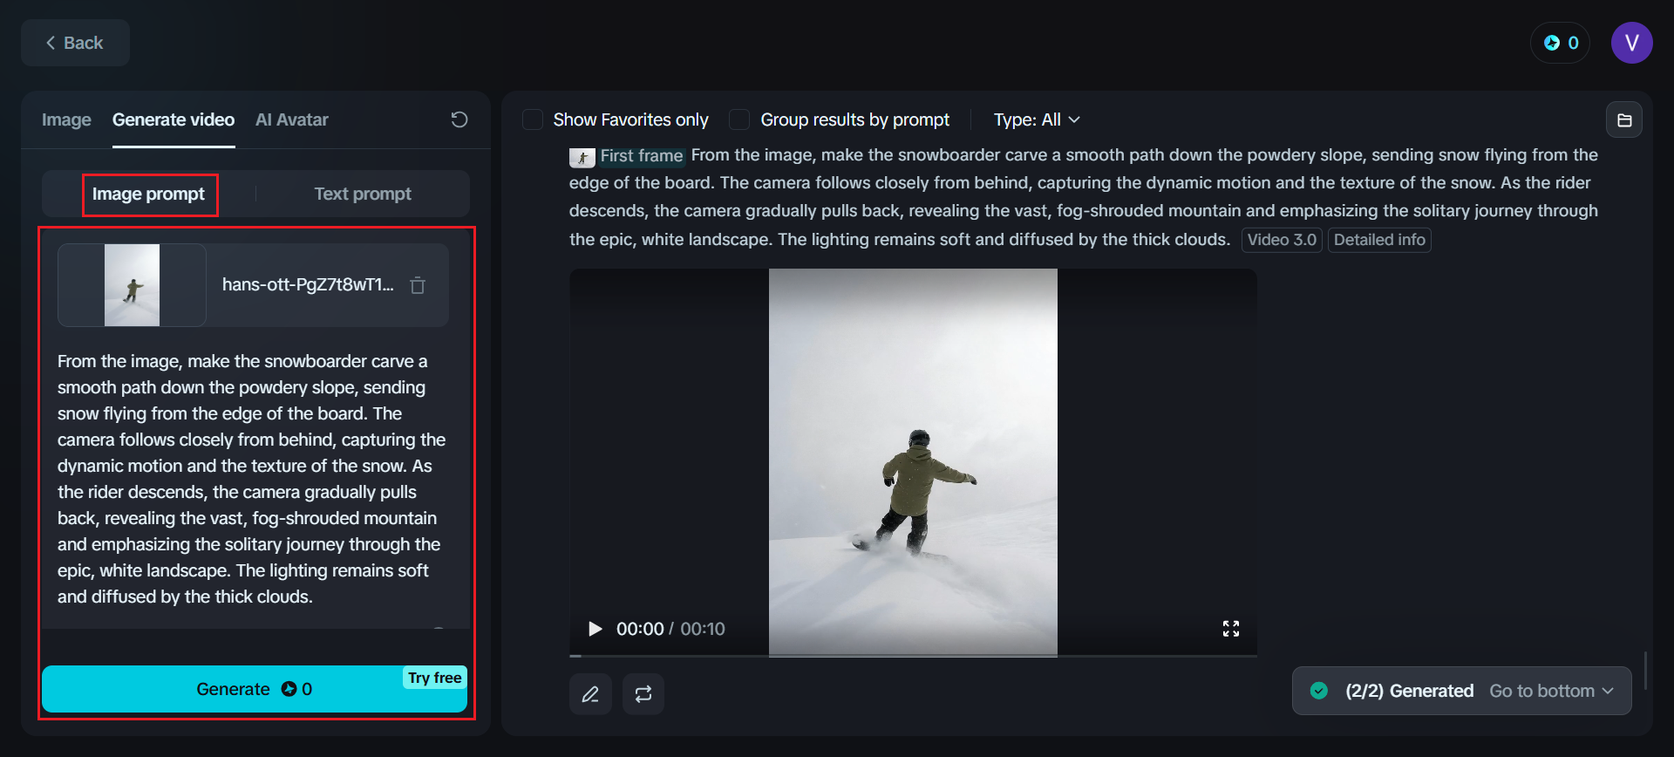Open the user avatar V menu

point(1631,43)
